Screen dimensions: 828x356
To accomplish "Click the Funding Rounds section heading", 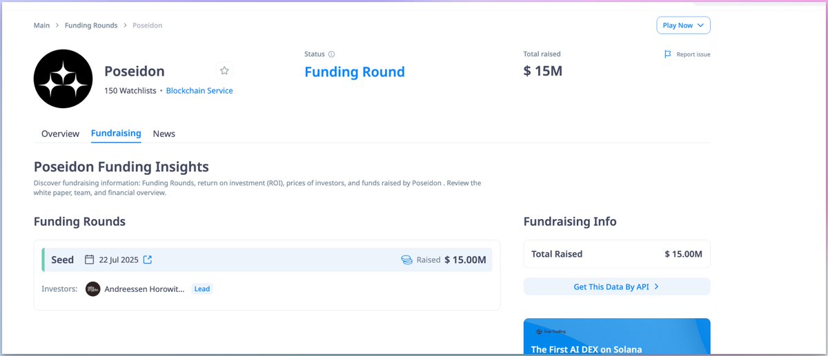I will (x=79, y=222).
